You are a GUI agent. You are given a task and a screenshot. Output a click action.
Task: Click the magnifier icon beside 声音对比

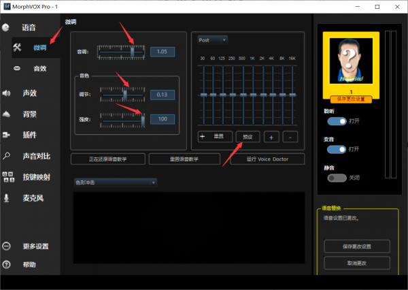pos(7,156)
